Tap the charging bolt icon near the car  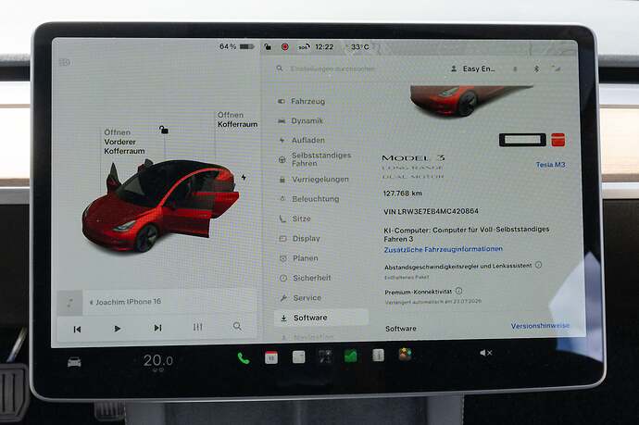pyautogui.click(x=244, y=178)
